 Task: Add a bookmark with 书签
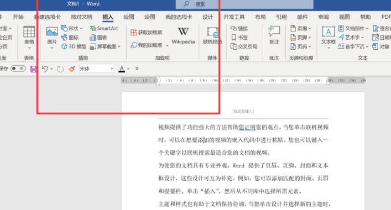(x=239, y=38)
